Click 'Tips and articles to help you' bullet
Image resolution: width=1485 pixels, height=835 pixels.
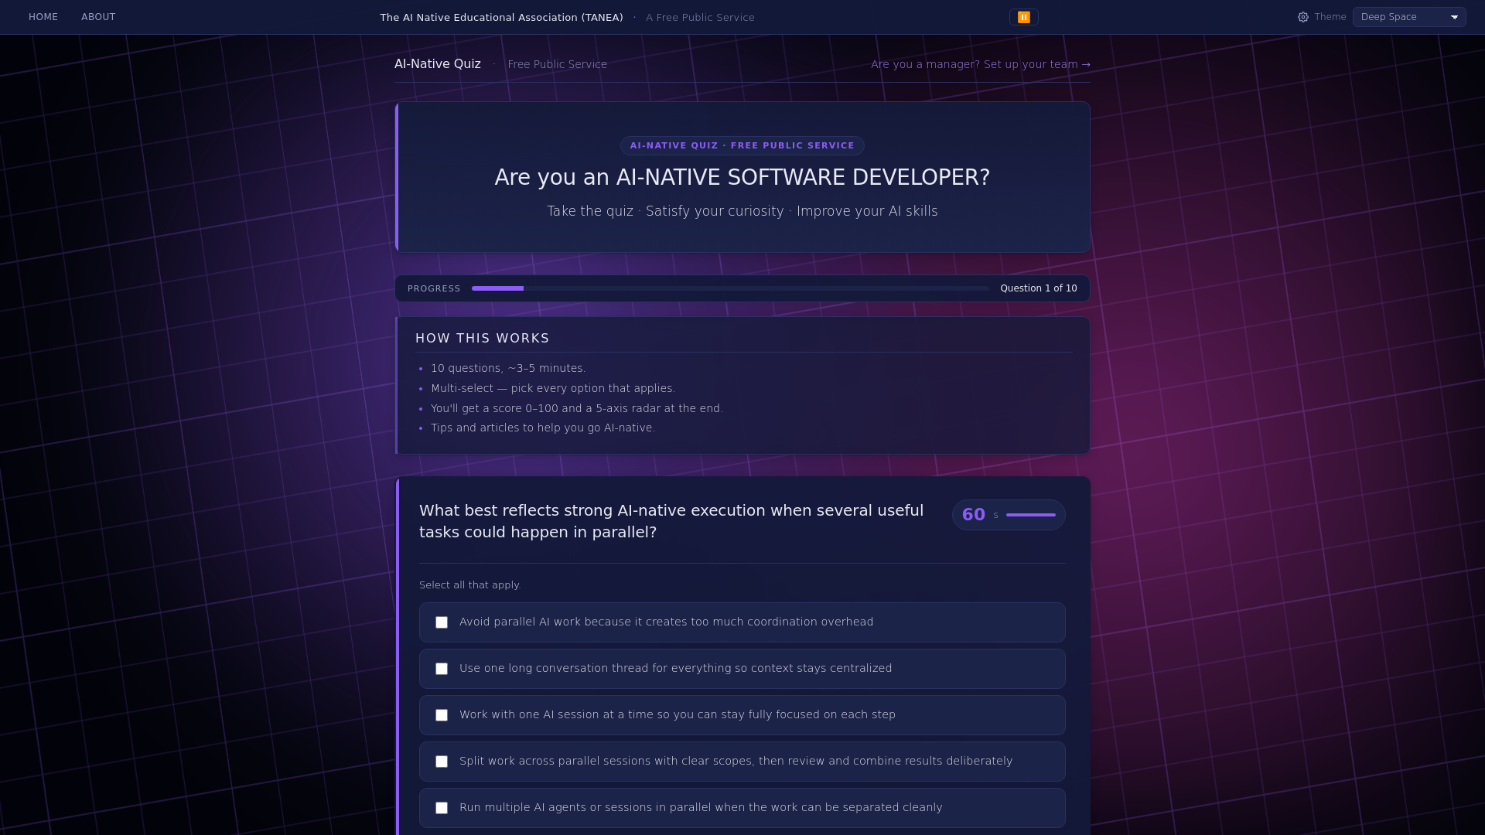coord(543,428)
